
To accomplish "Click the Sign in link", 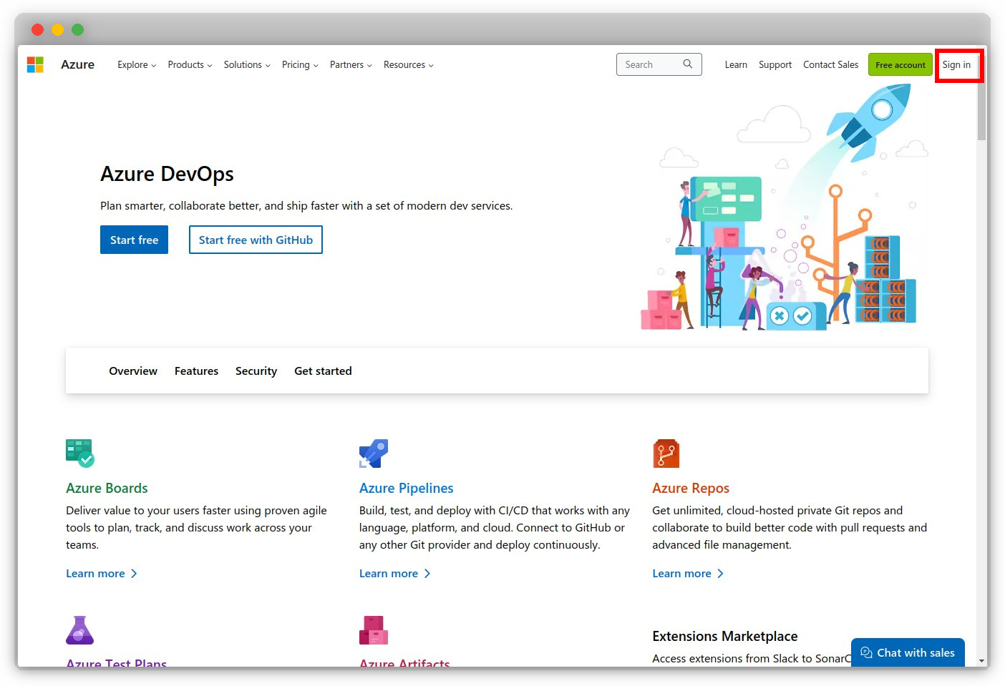I will [956, 64].
